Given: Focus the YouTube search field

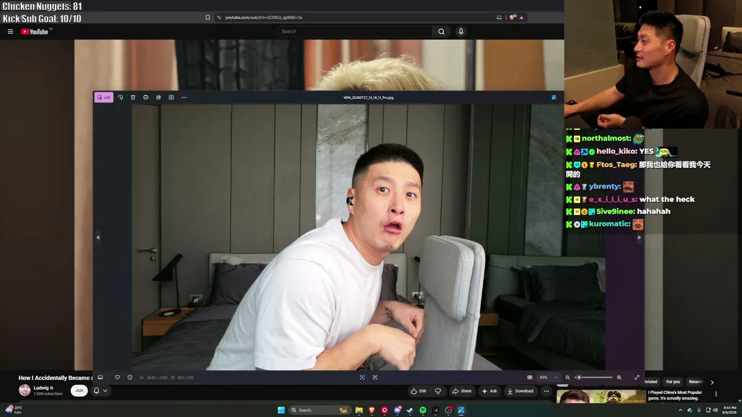Looking at the screenshot, I should coord(354,31).
